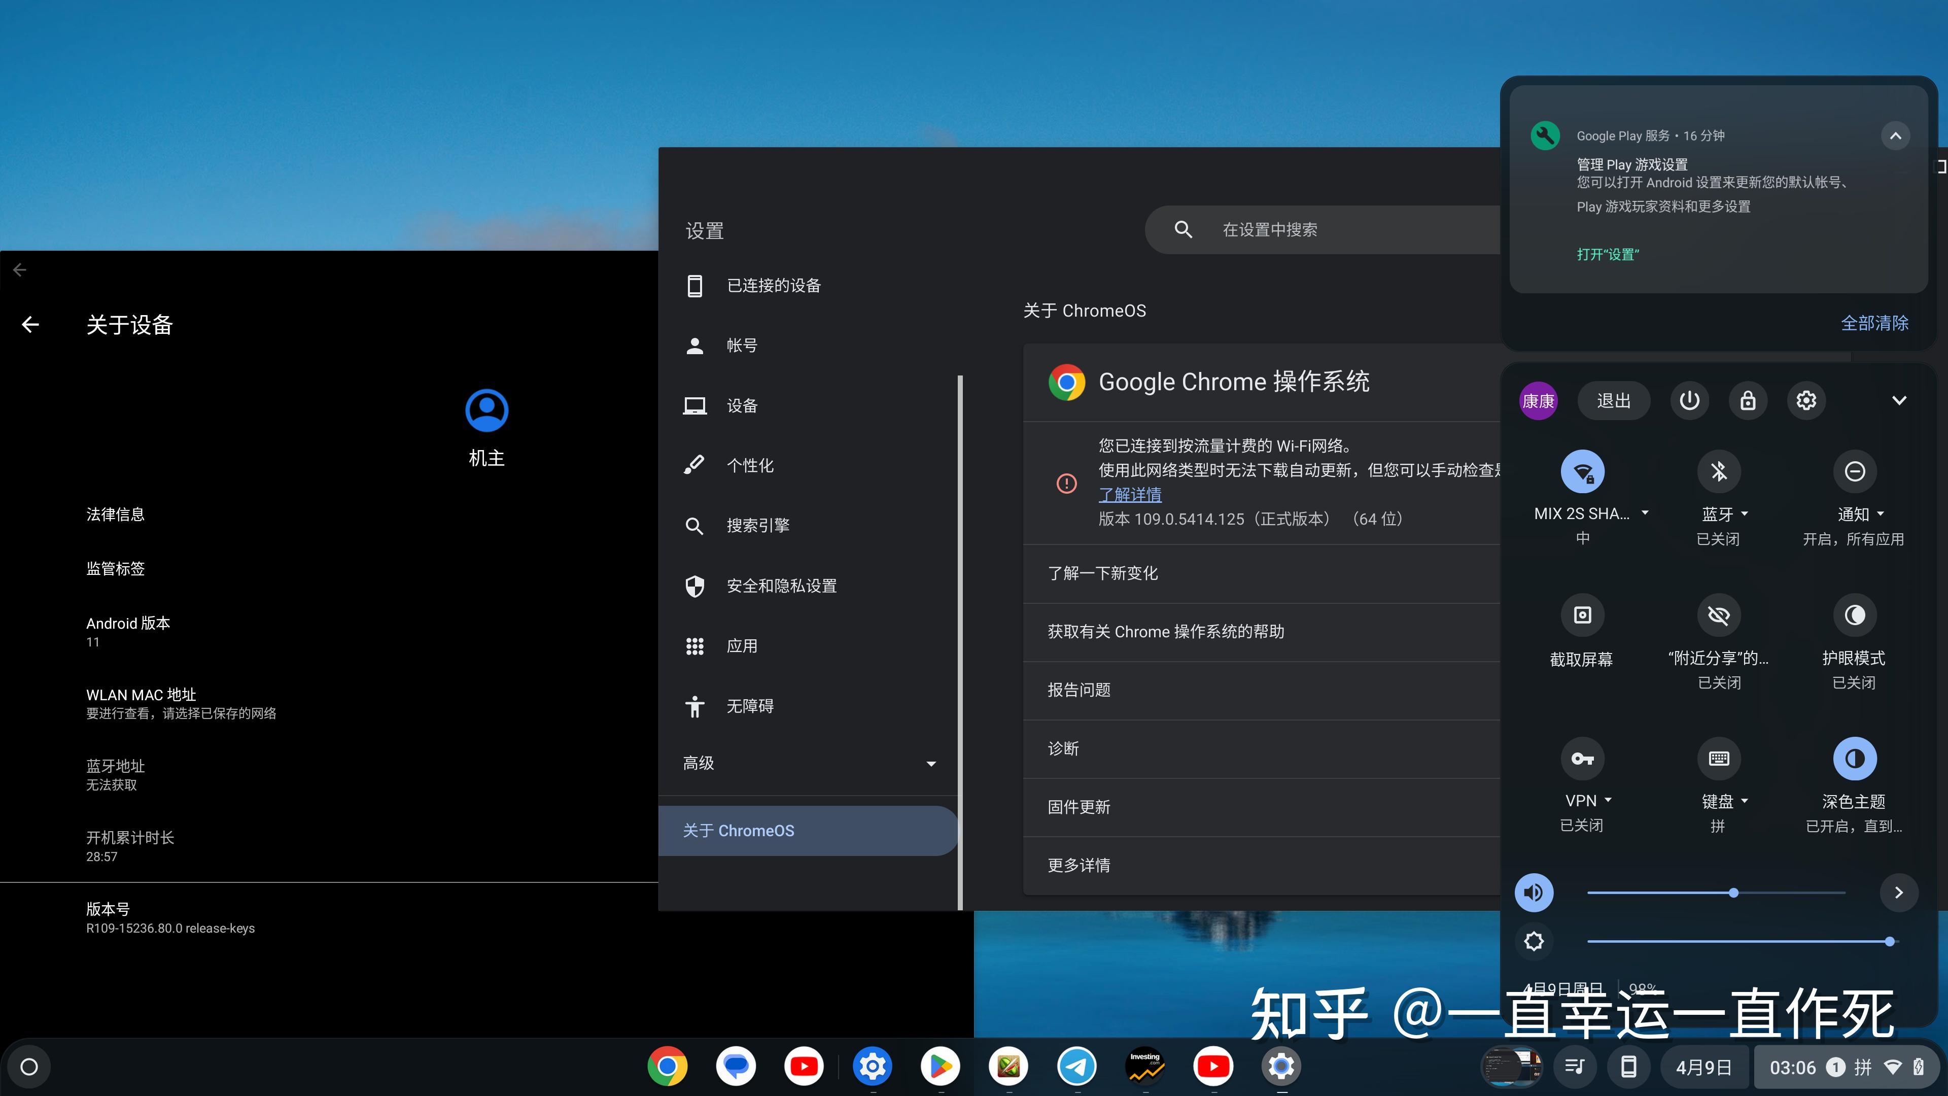1948x1096 pixels.
Task: Click the lock screen icon
Action: (x=1748, y=400)
